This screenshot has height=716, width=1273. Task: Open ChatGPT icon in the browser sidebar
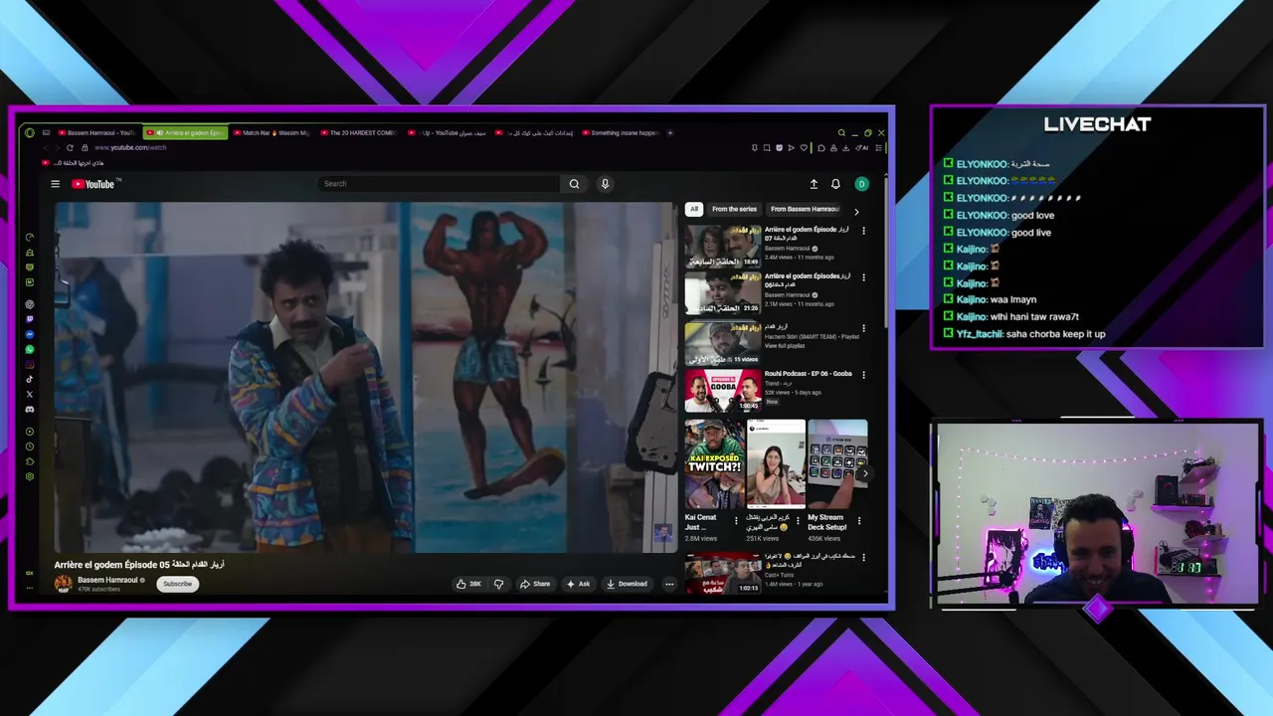(30, 304)
